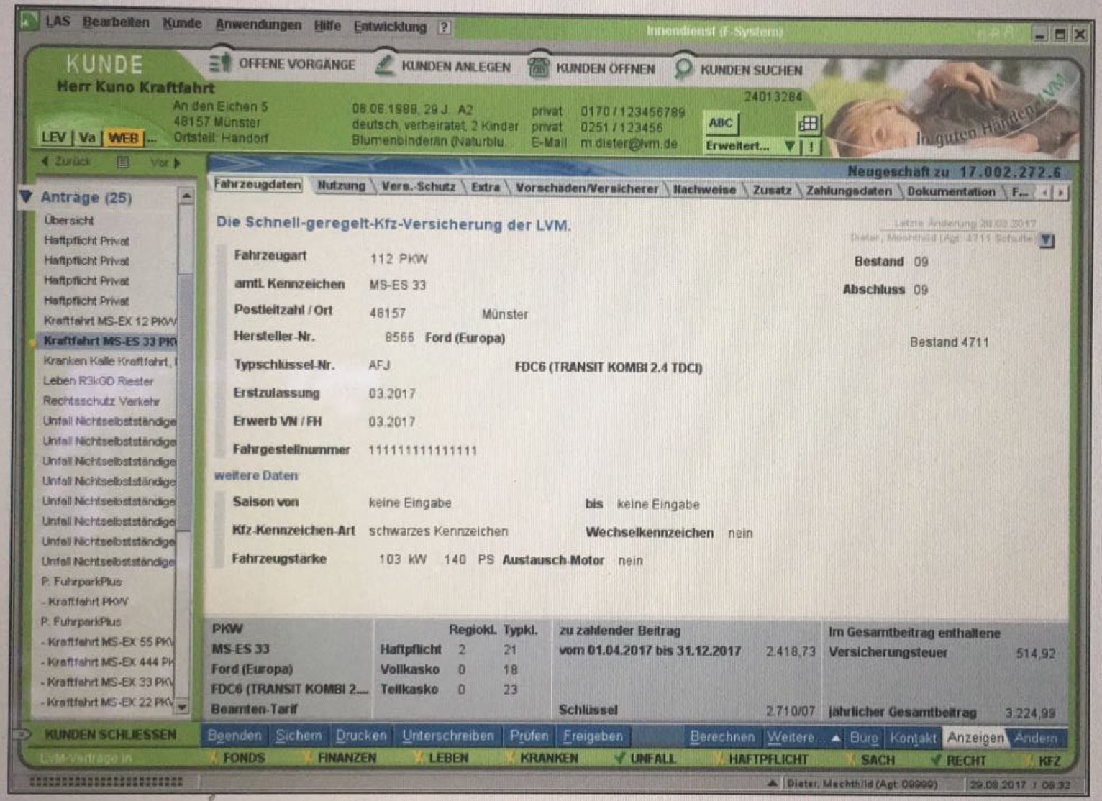Select Rechtsschutz Verkehr entry

click(x=101, y=401)
